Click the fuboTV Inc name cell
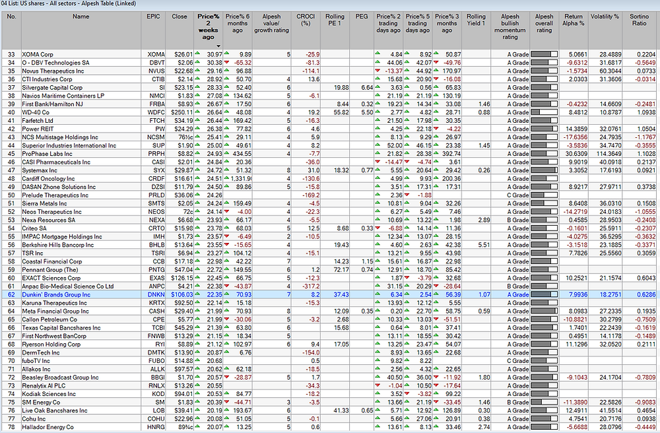Screen dimensions: 660x433 coord(81,360)
